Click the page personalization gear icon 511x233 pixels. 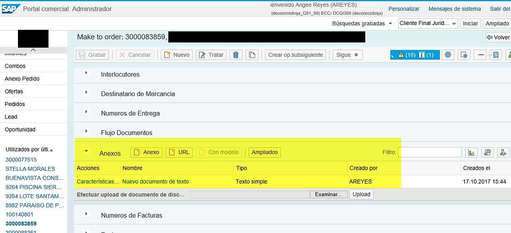tap(464, 55)
